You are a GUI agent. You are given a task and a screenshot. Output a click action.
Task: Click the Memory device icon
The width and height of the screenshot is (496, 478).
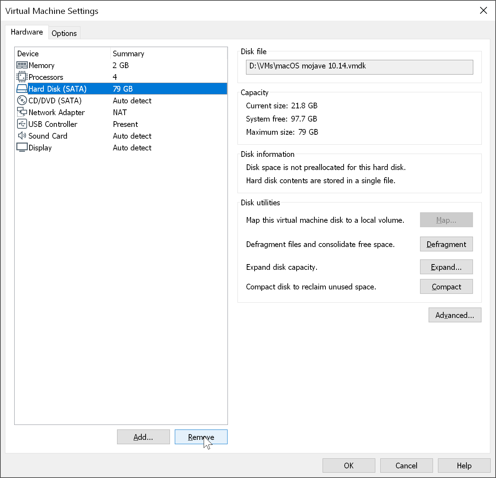[x=22, y=65]
